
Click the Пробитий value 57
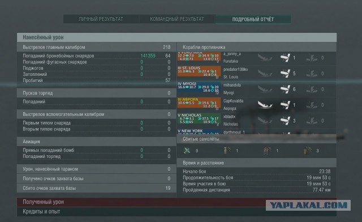pos(168,80)
